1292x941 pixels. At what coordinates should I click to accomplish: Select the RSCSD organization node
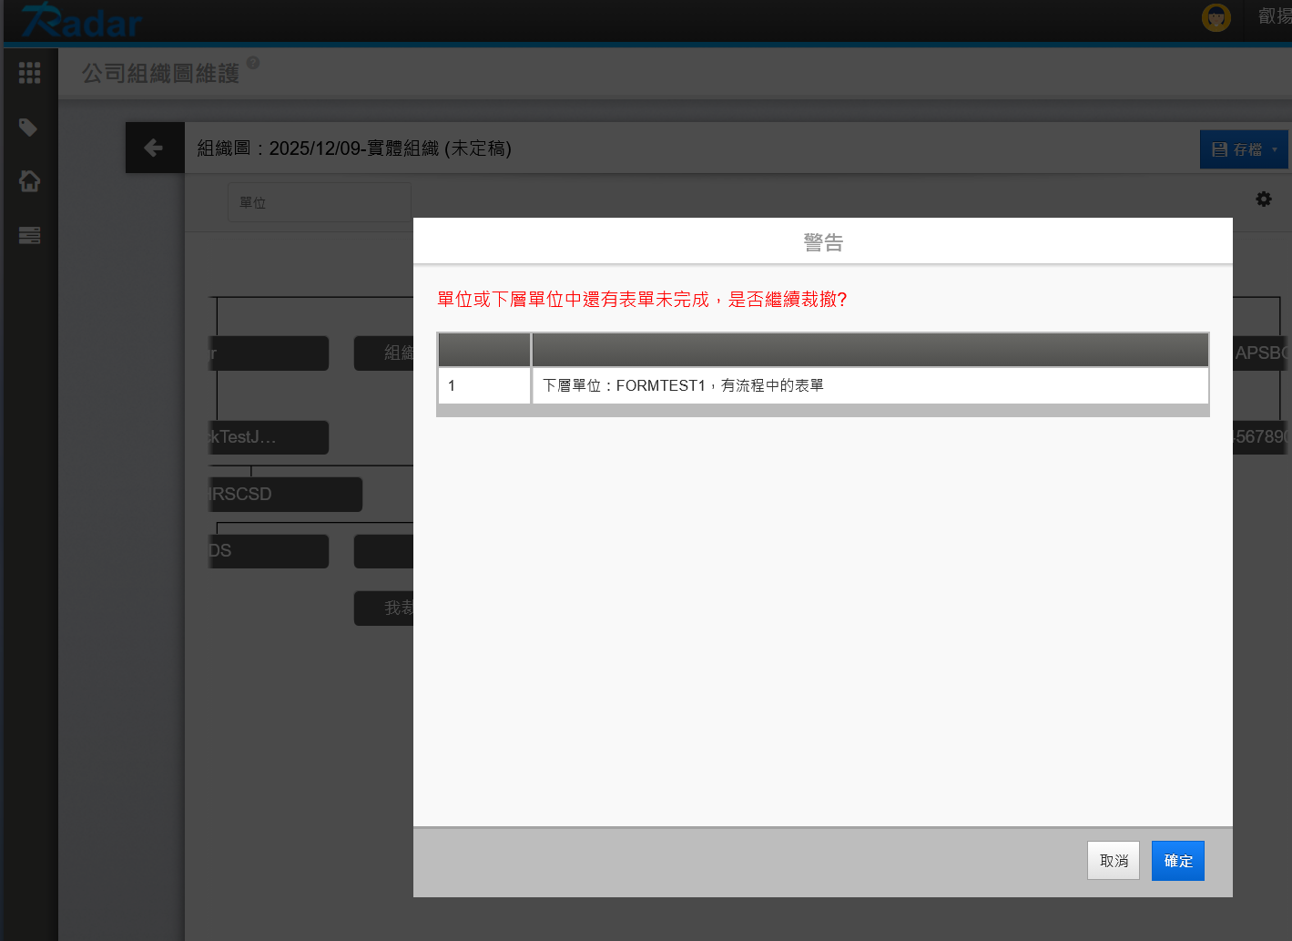point(284,494)
